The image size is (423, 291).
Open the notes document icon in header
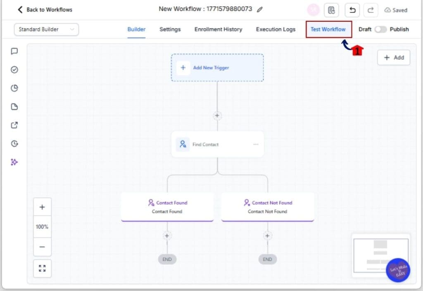pyautogui.click(x=331, y=10)
